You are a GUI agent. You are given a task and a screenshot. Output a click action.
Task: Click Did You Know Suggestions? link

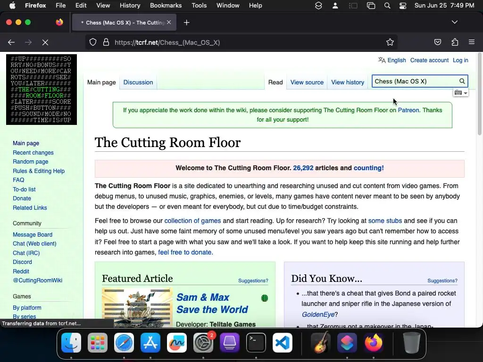pos(442,281)
